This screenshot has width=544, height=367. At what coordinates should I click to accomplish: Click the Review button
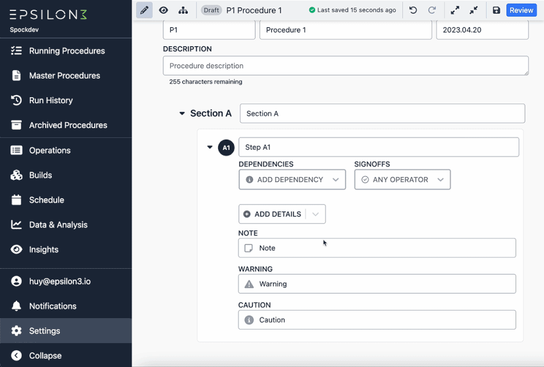coord(521,10)
